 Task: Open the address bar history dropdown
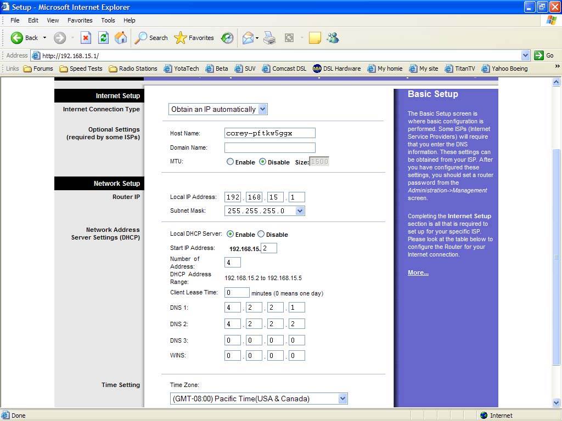(x=525, y=55)
